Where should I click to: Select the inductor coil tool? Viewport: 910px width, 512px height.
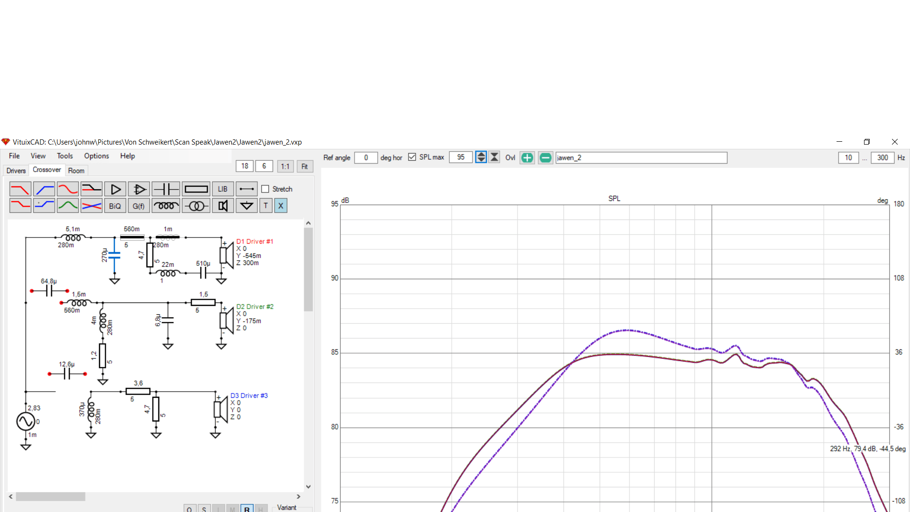[166, 206]
